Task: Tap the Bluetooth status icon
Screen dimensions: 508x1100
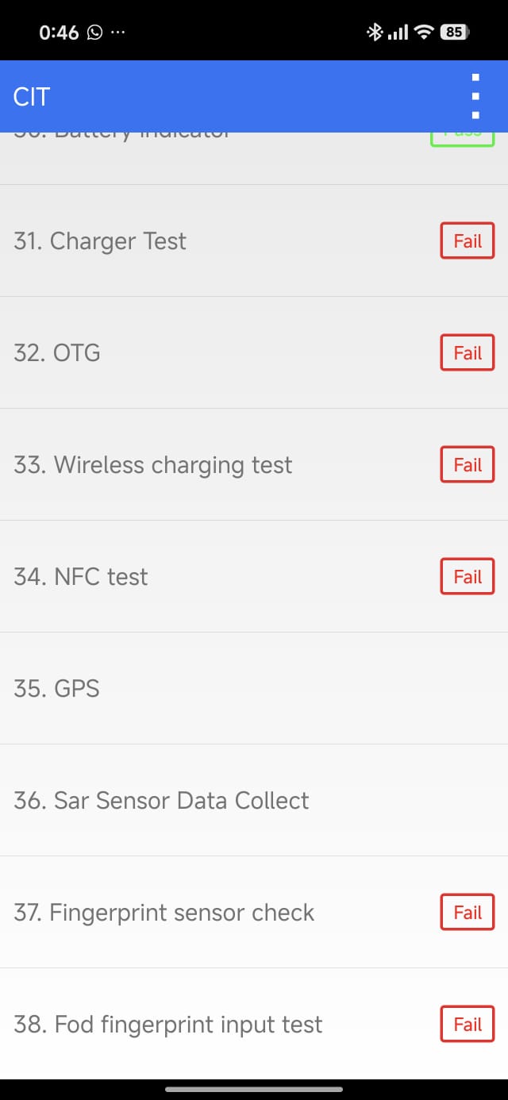Action: tap(374, 33)
